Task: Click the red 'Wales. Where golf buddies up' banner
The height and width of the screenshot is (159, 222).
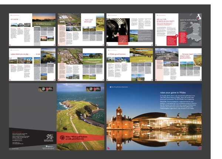Action: (x=80, y=138)
